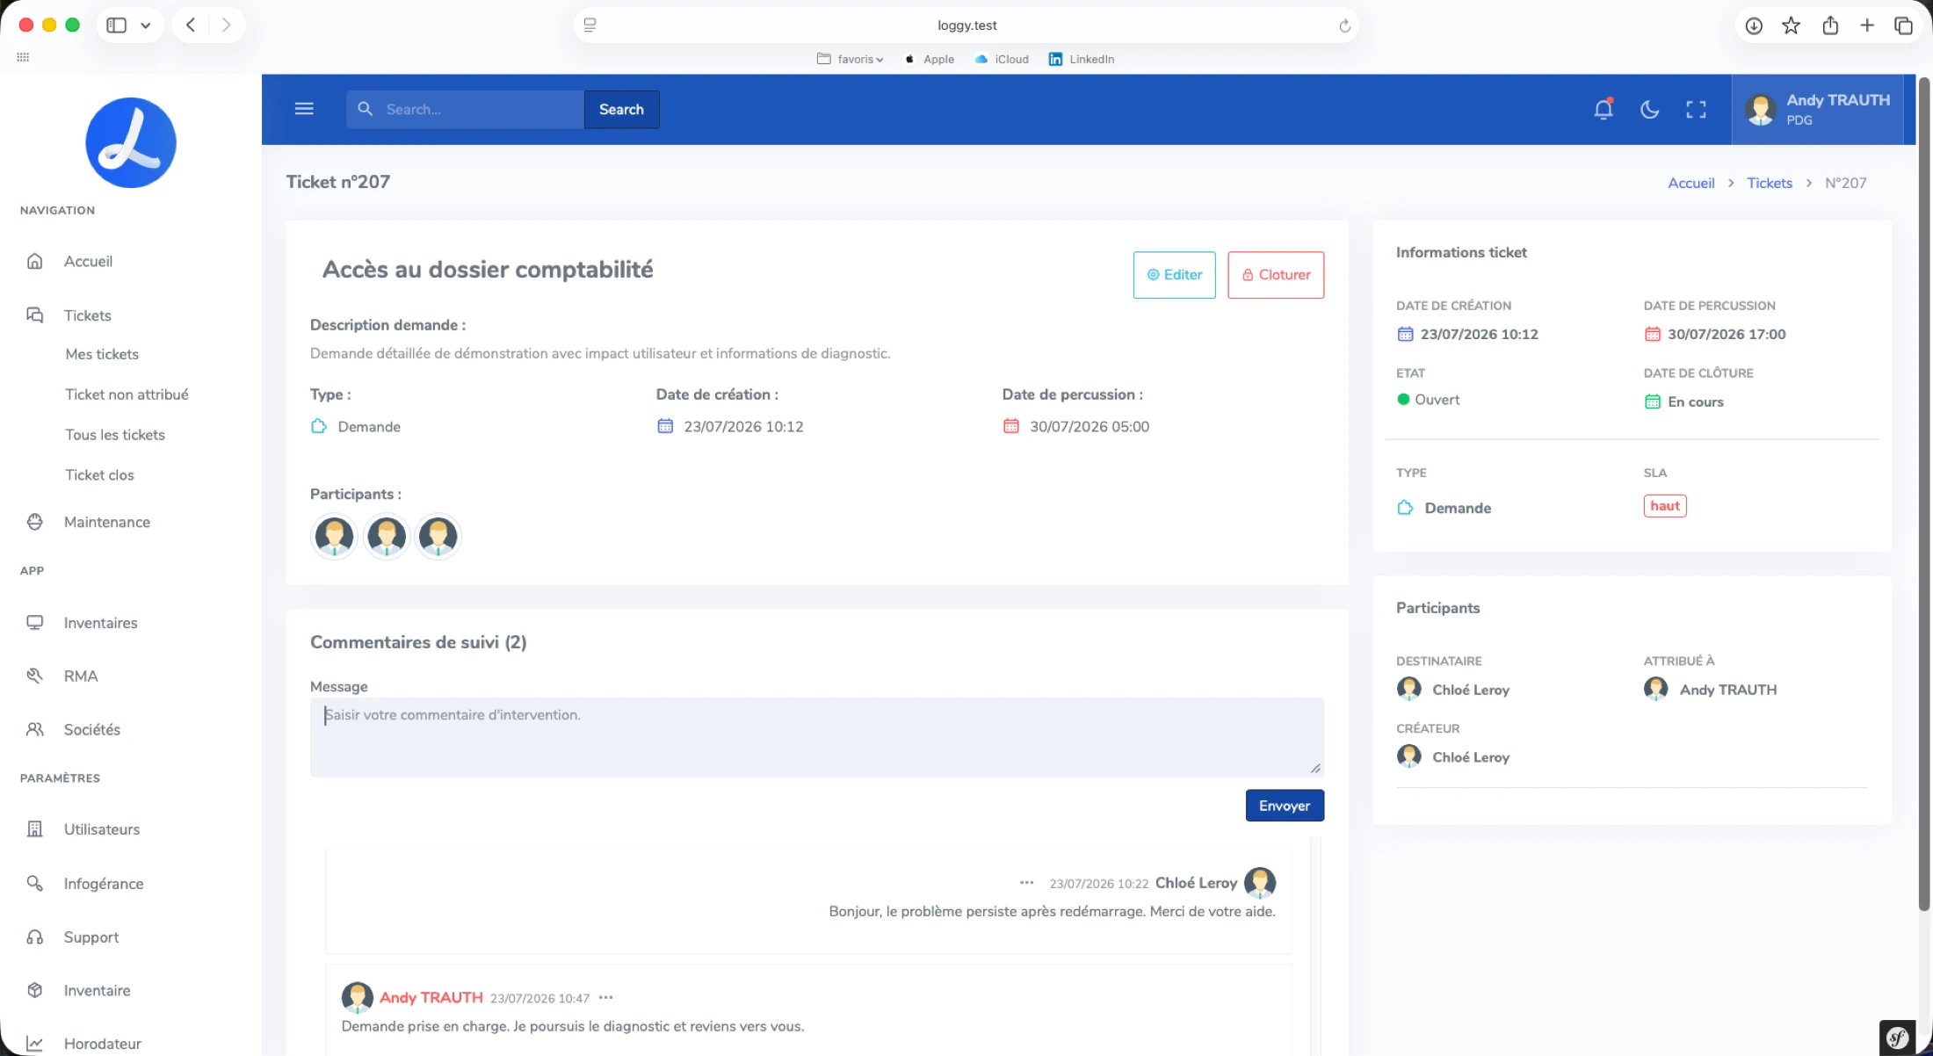
Task: Enter fullscreen with the expand icon
Action: point(1696,109)
